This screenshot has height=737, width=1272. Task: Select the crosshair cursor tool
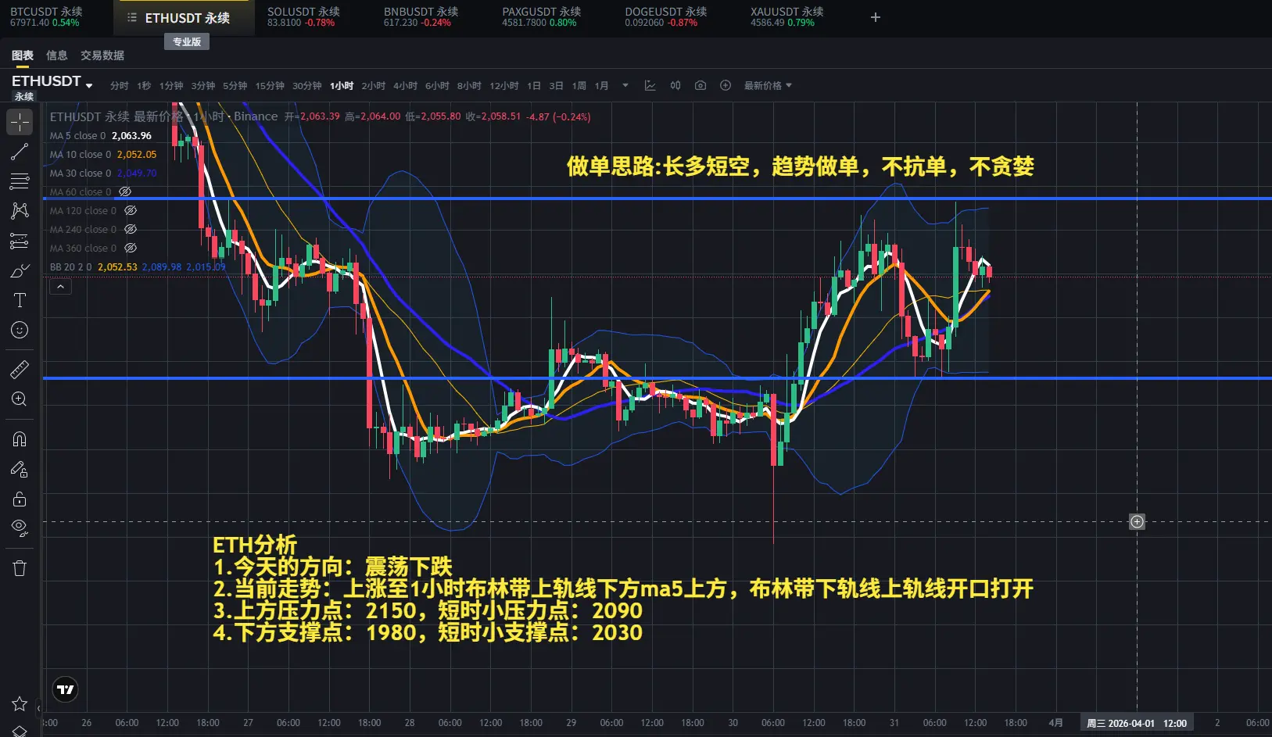[x=20, y=122]
